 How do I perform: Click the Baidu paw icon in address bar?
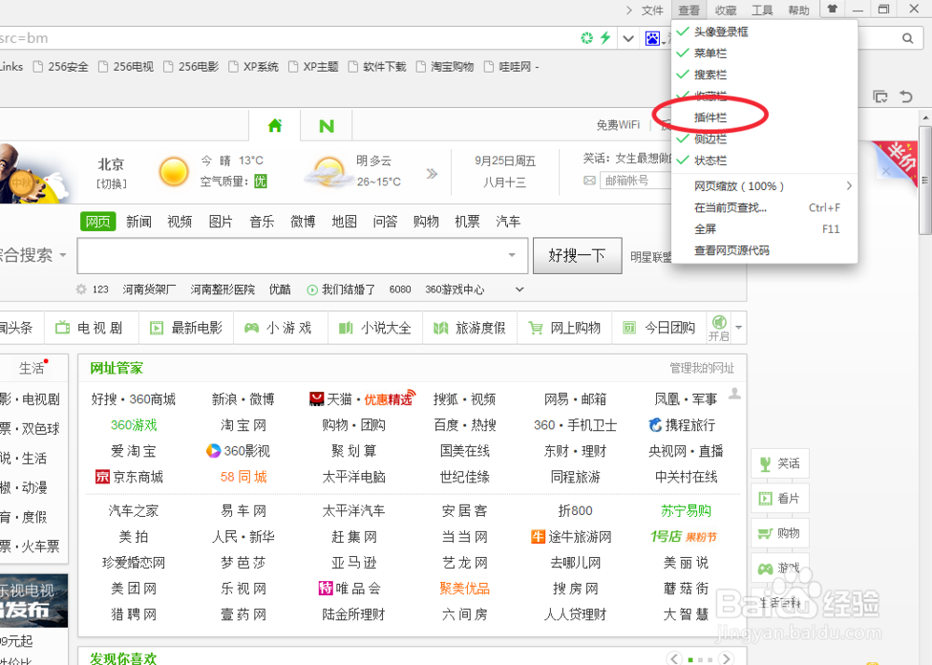click(x=651, y=38)
